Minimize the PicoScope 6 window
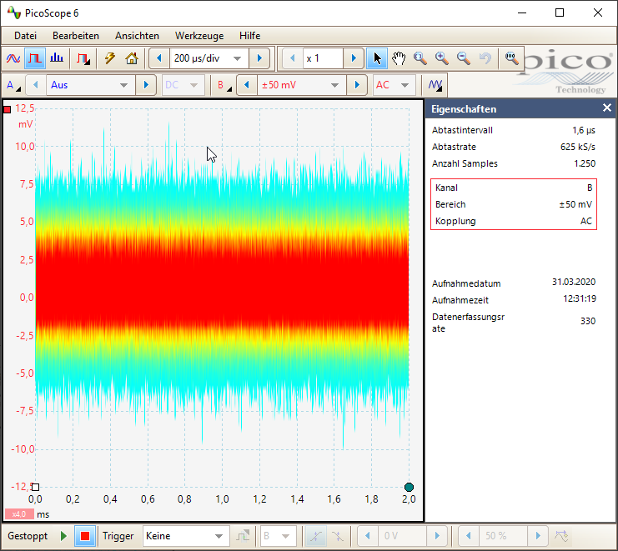Viewport: 618px width, 551px height. coord(522,13)
